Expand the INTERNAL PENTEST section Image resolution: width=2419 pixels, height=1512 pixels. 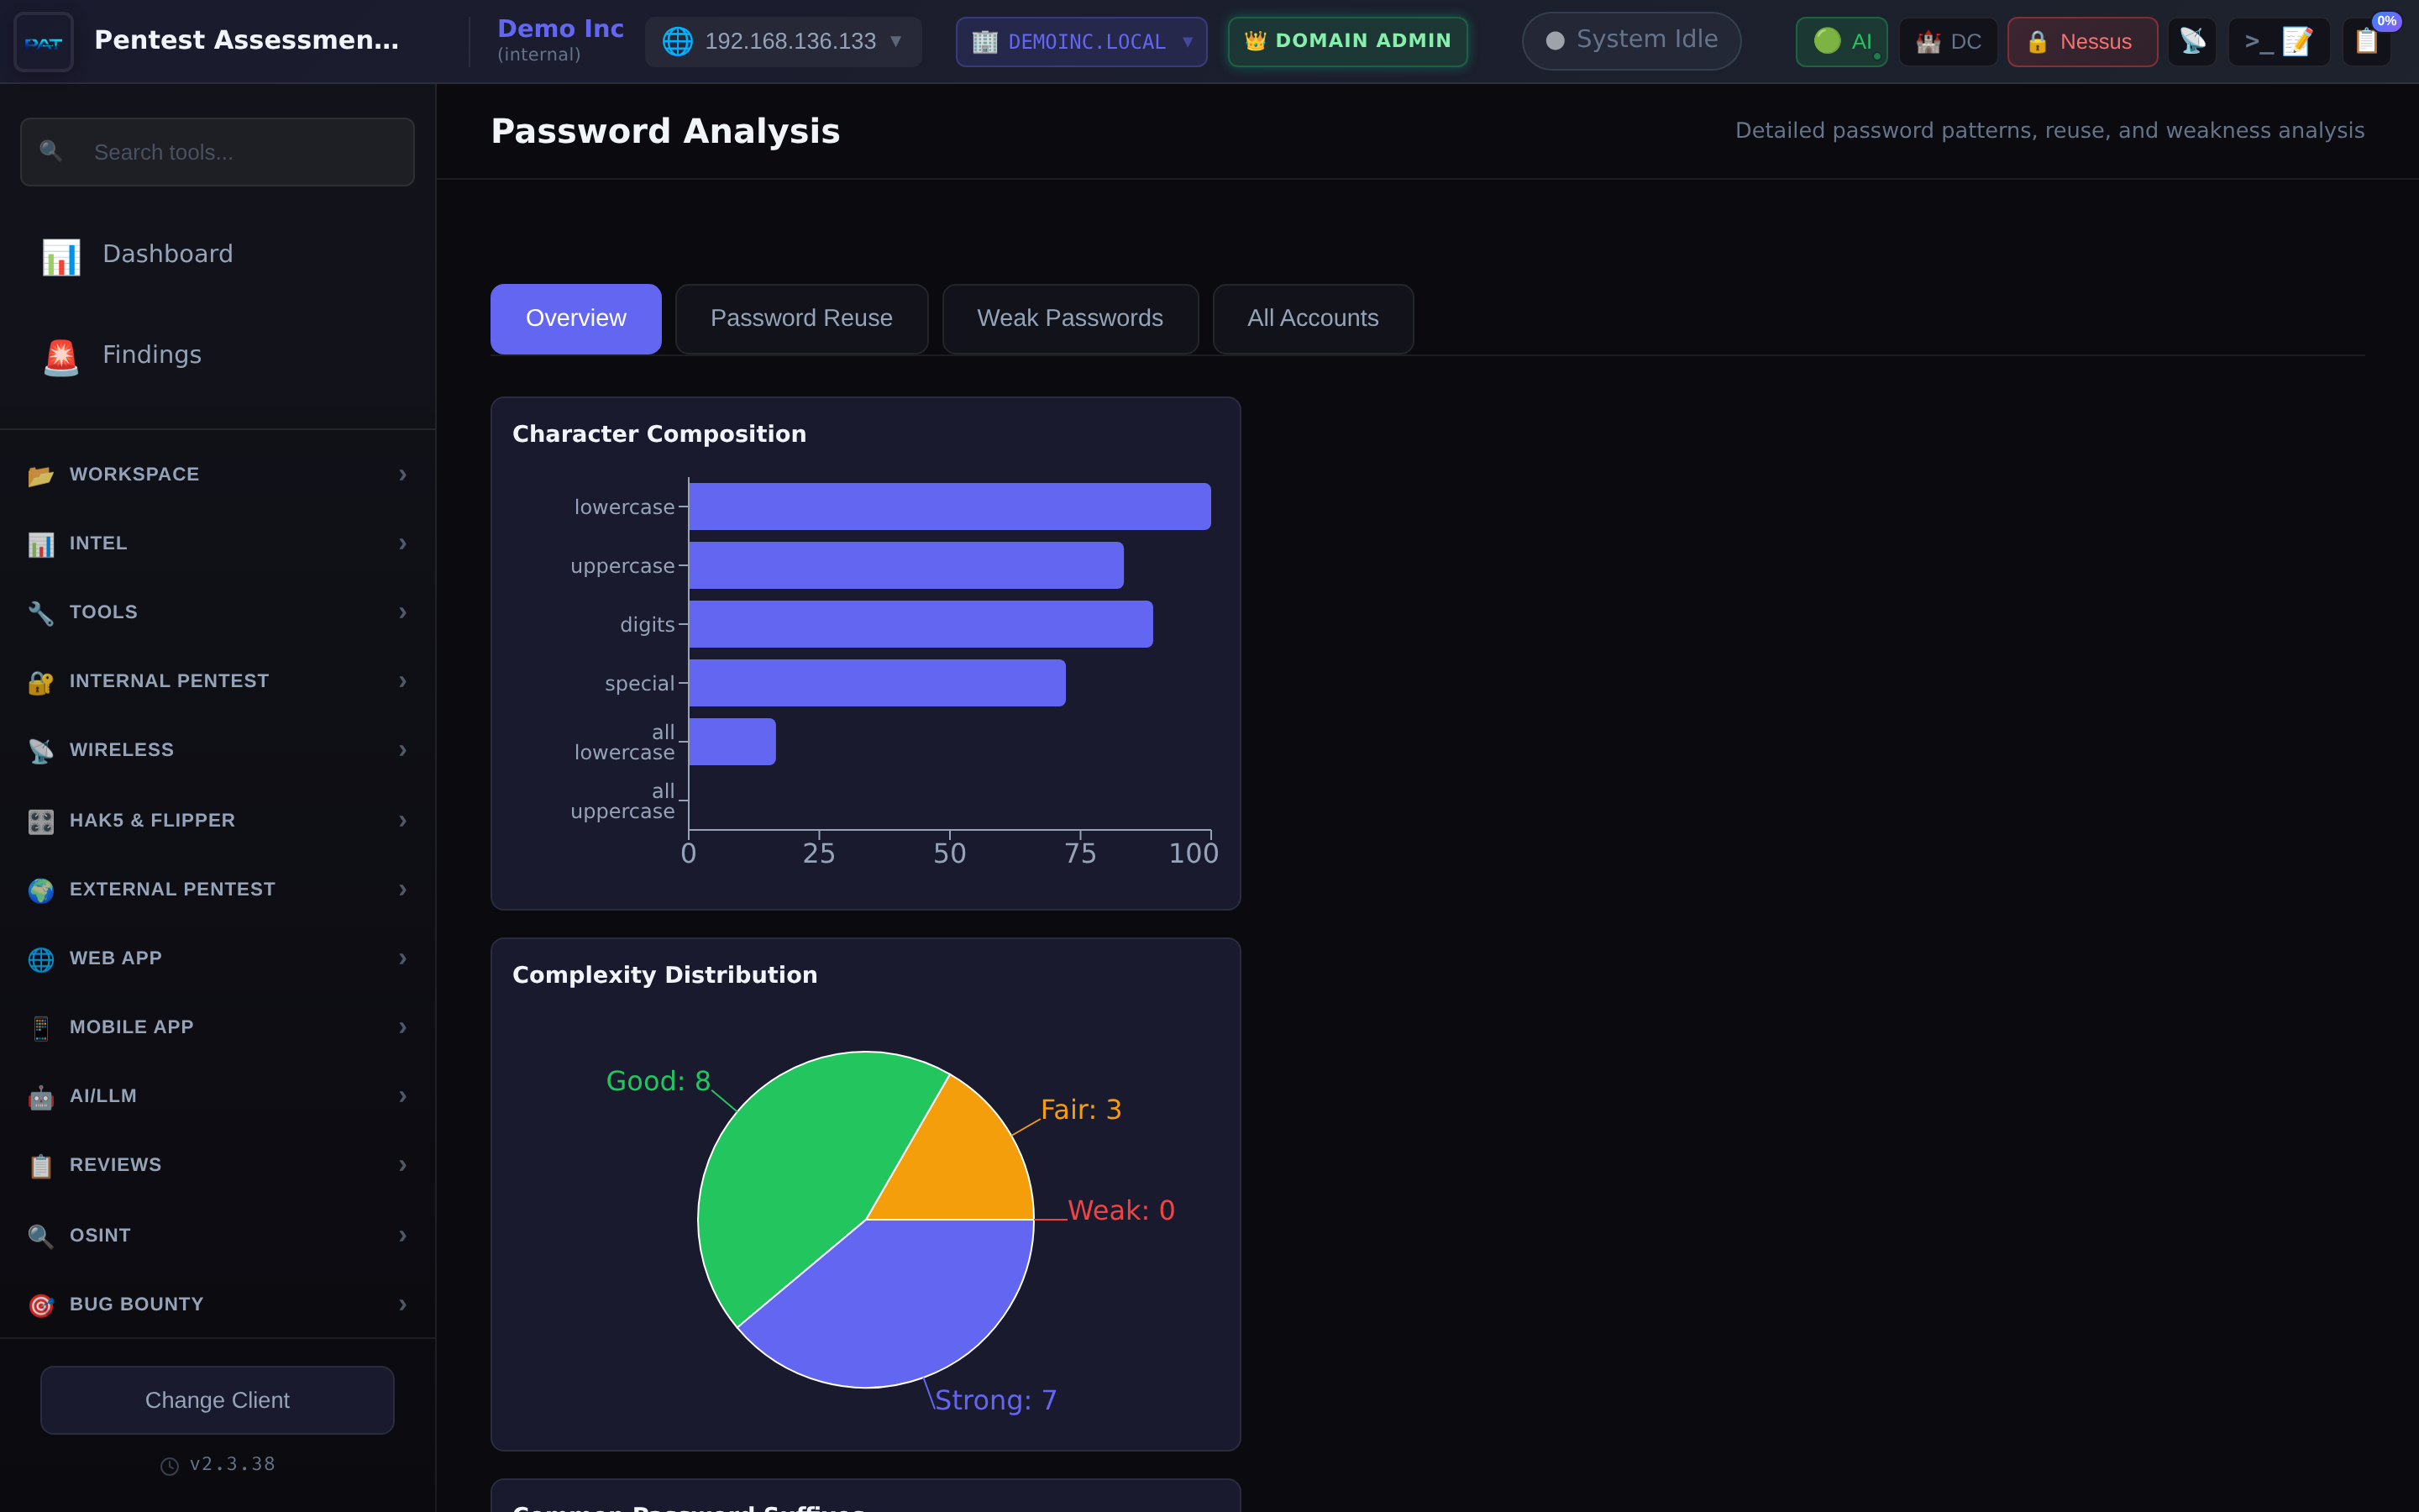point(169,680)
